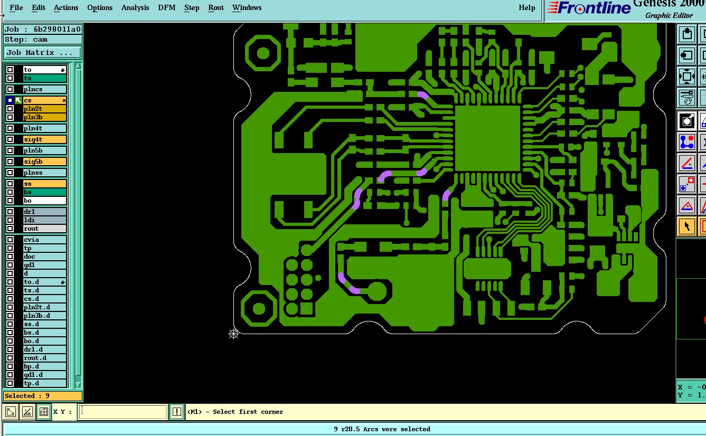Open the Step menu
This screenshot has width=706, height=436.
pyautogui.click(x=192, y=7)
